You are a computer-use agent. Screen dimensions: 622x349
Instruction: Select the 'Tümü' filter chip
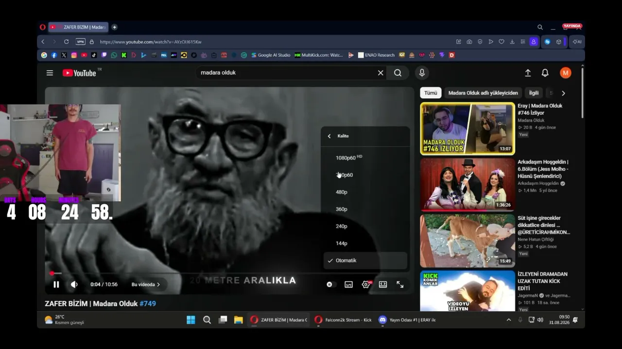[431, 93]
